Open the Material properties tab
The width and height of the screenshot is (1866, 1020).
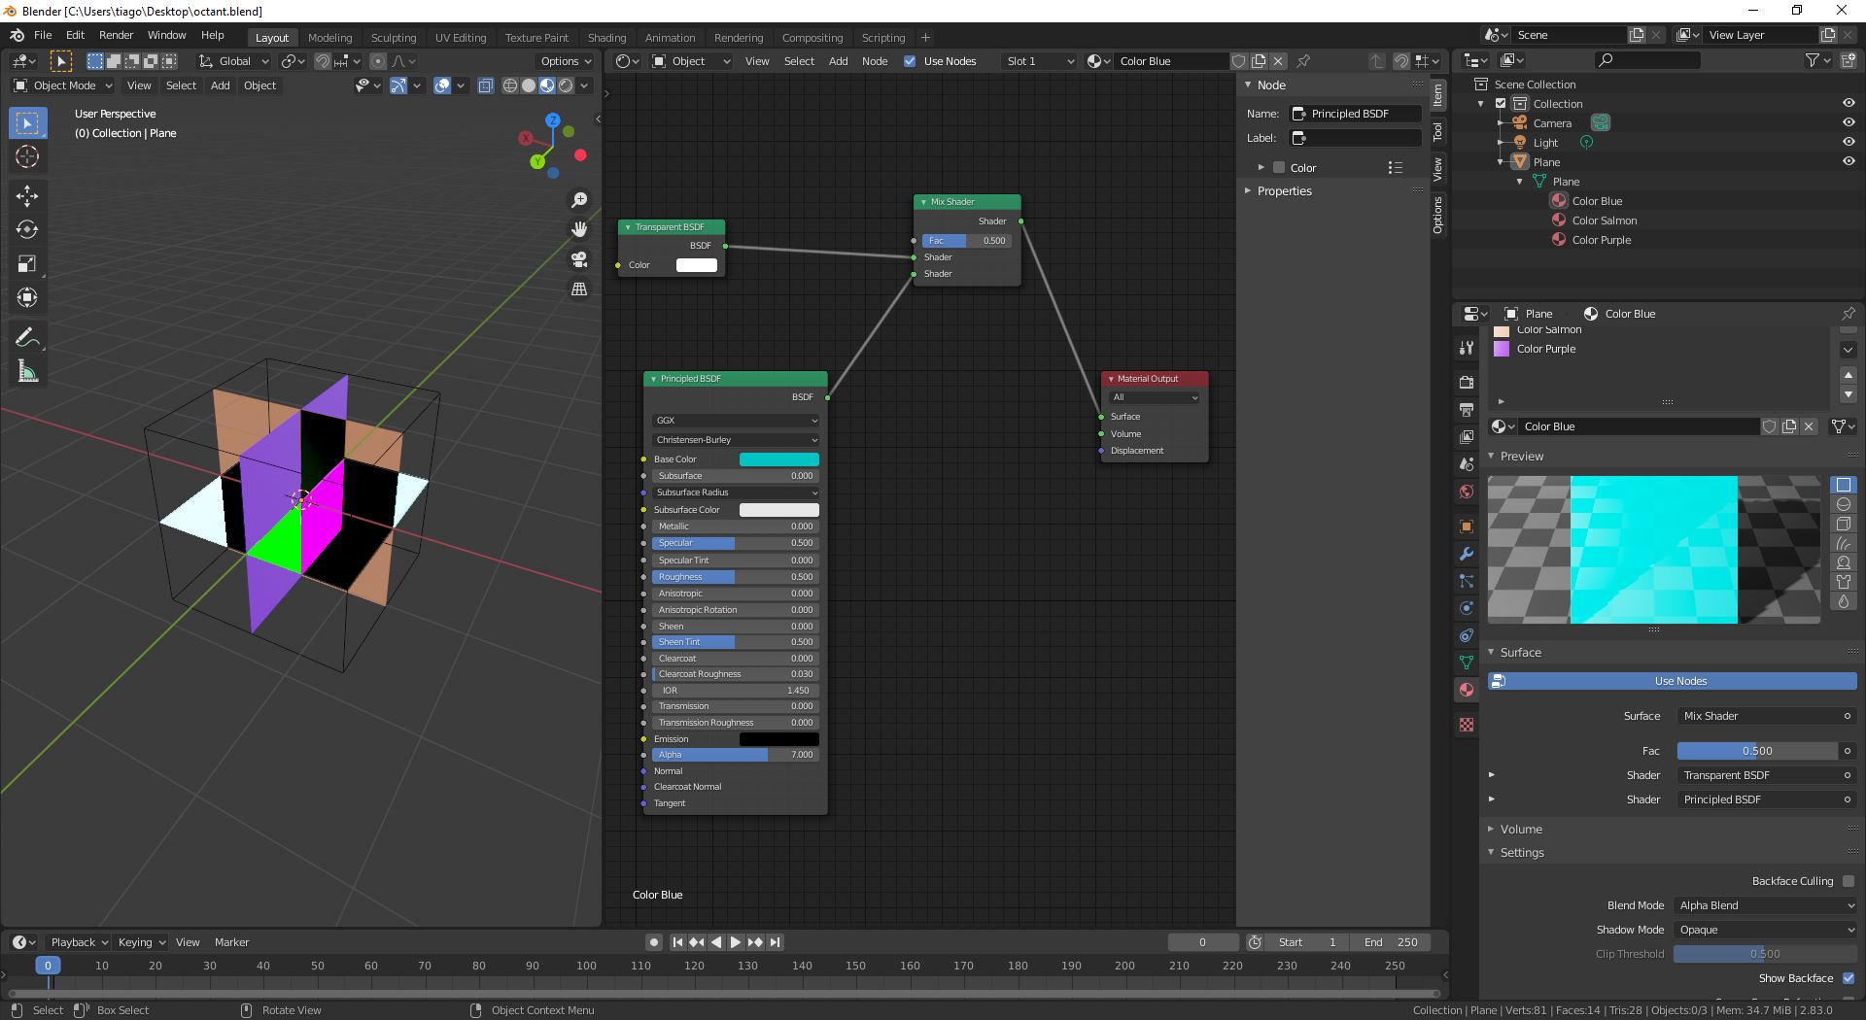click(1467, 690)
